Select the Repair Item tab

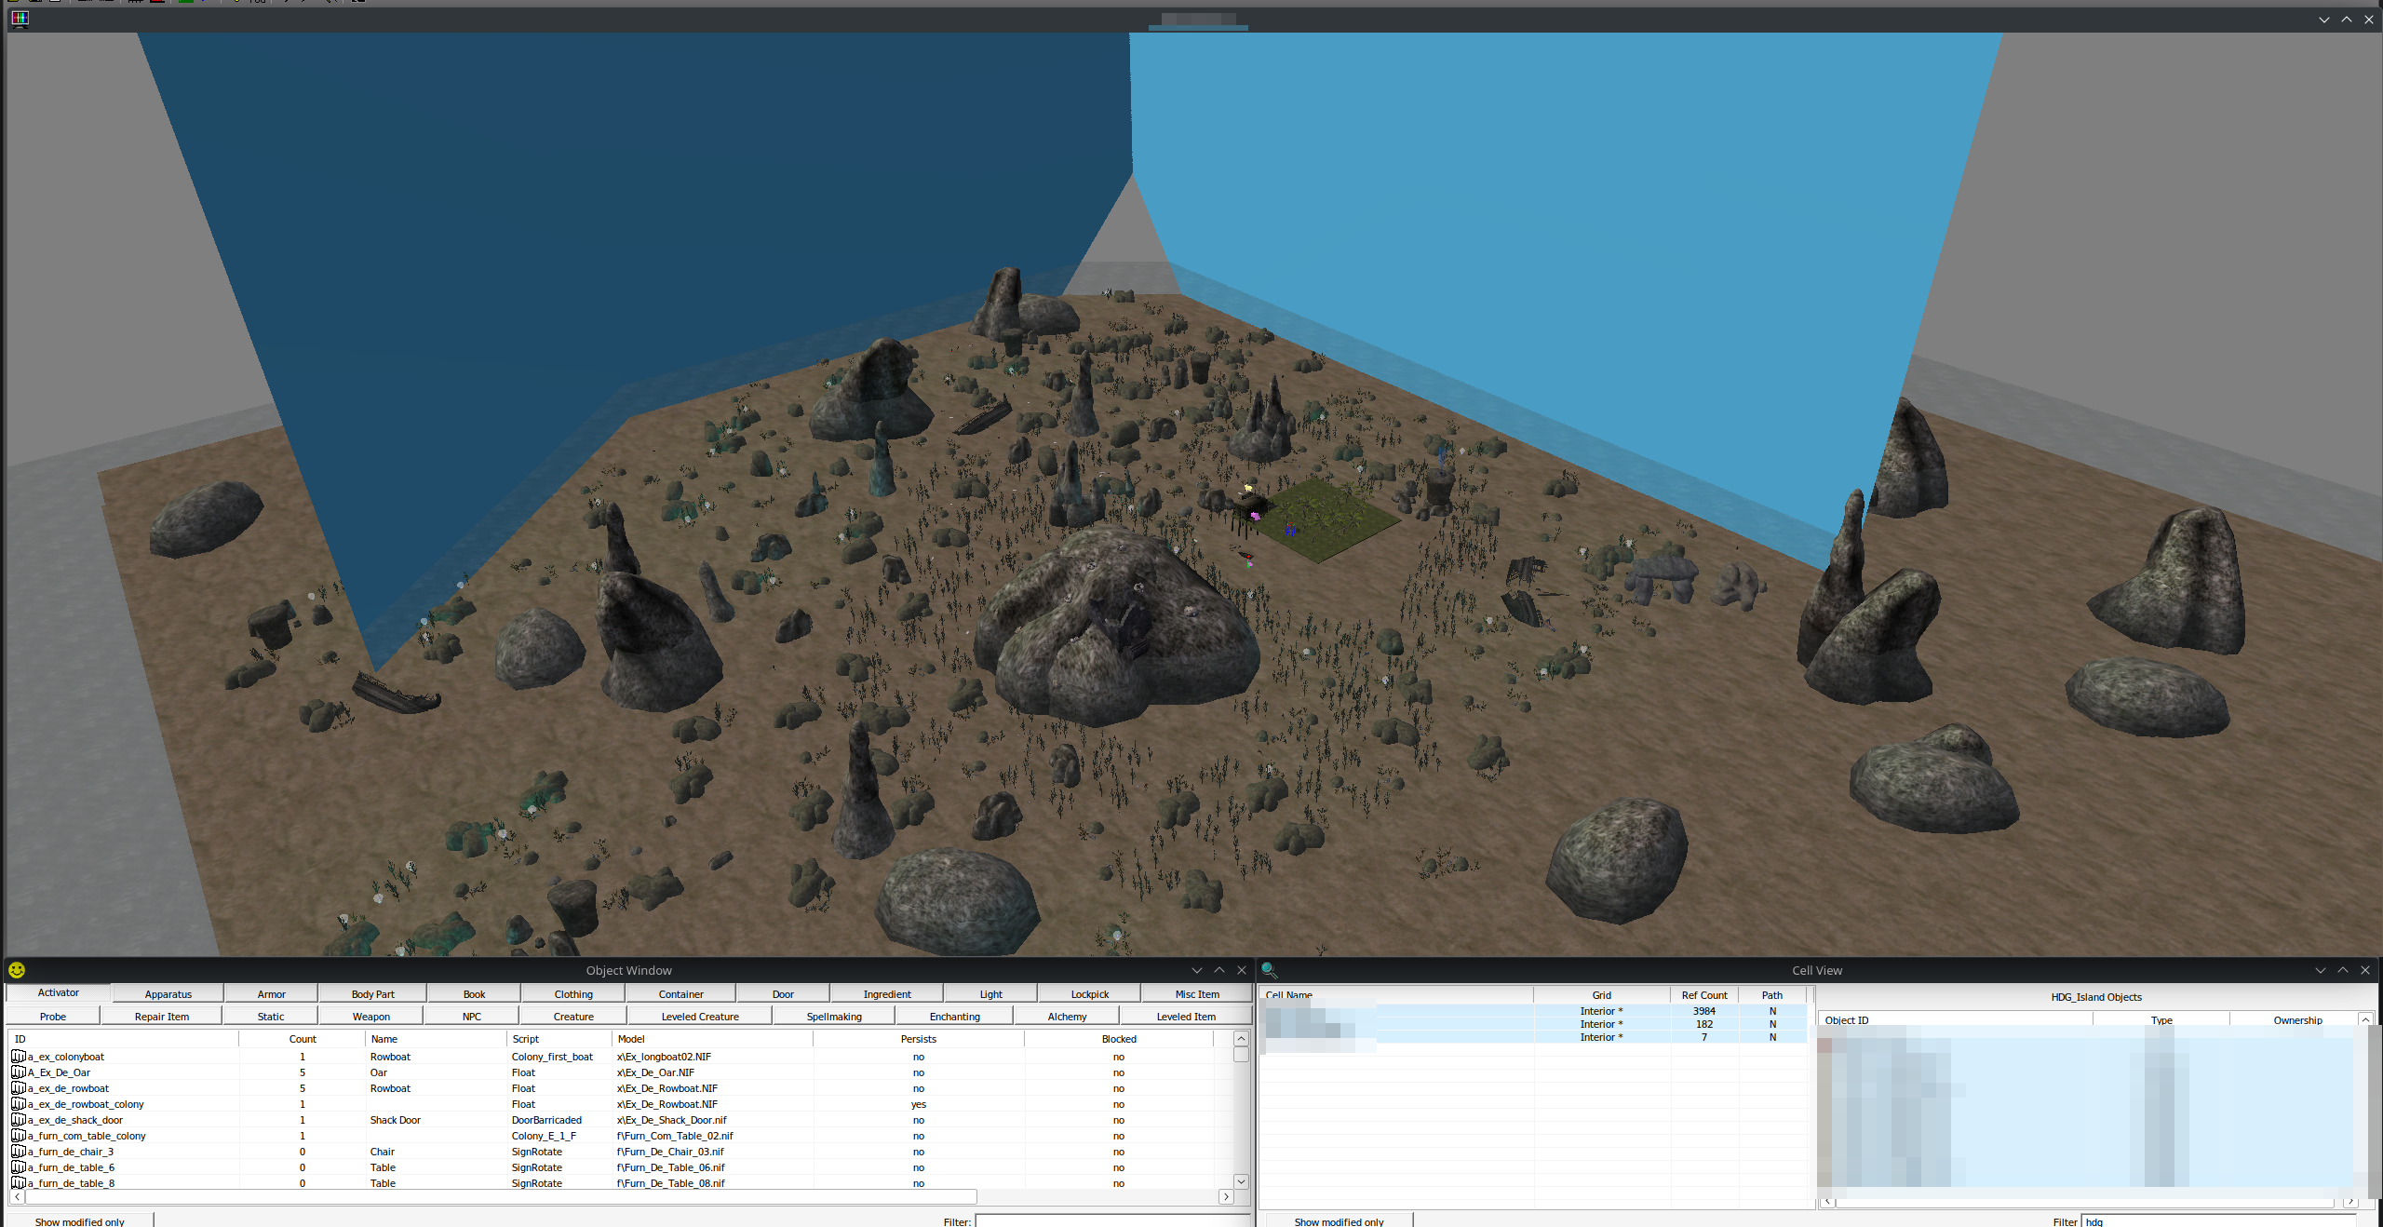click(161, 1017)
